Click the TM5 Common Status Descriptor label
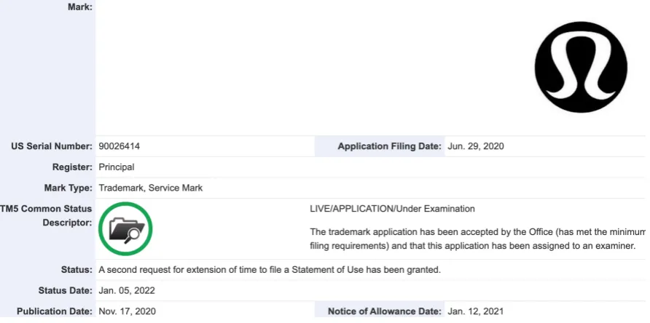This screenshot has height=323, width=650. tap(46, 216)
